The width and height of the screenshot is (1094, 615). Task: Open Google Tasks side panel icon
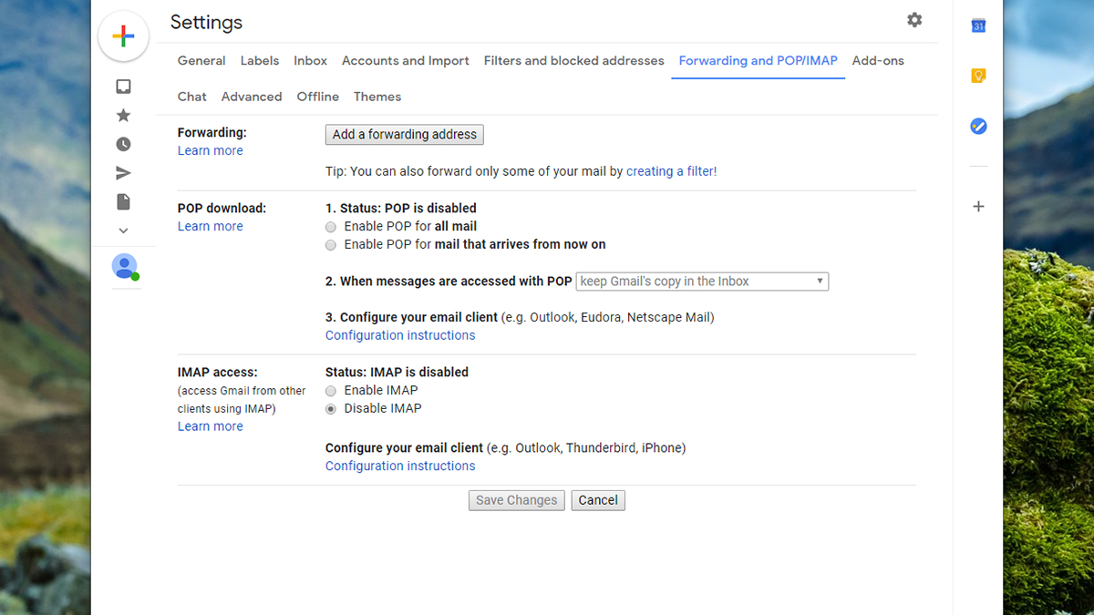(x=978, y=127)
